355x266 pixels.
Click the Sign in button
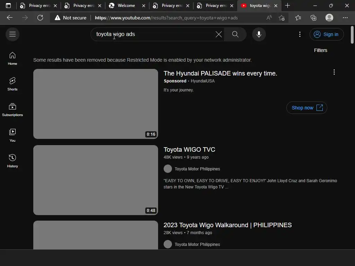(327, 34)
